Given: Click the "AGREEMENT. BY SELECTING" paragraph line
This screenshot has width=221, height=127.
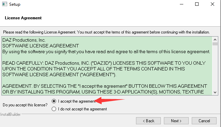Looking at the screenshot, I should tap(105, 86).
